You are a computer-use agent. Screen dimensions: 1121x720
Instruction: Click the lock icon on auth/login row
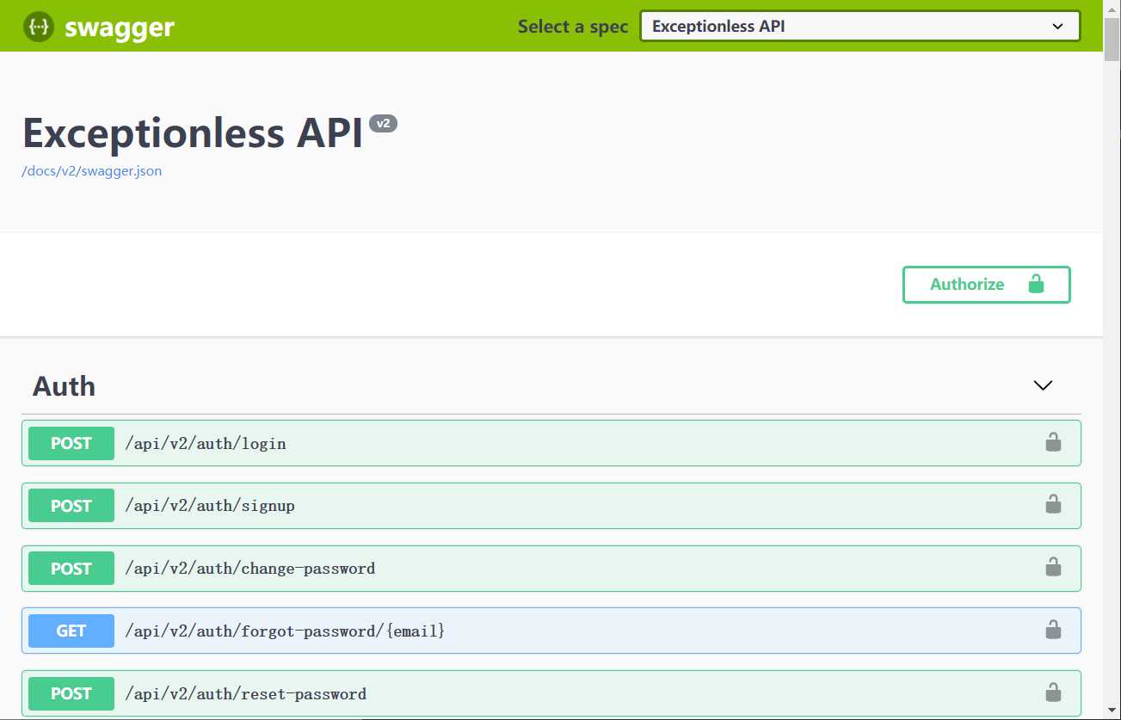(1053, 442)
